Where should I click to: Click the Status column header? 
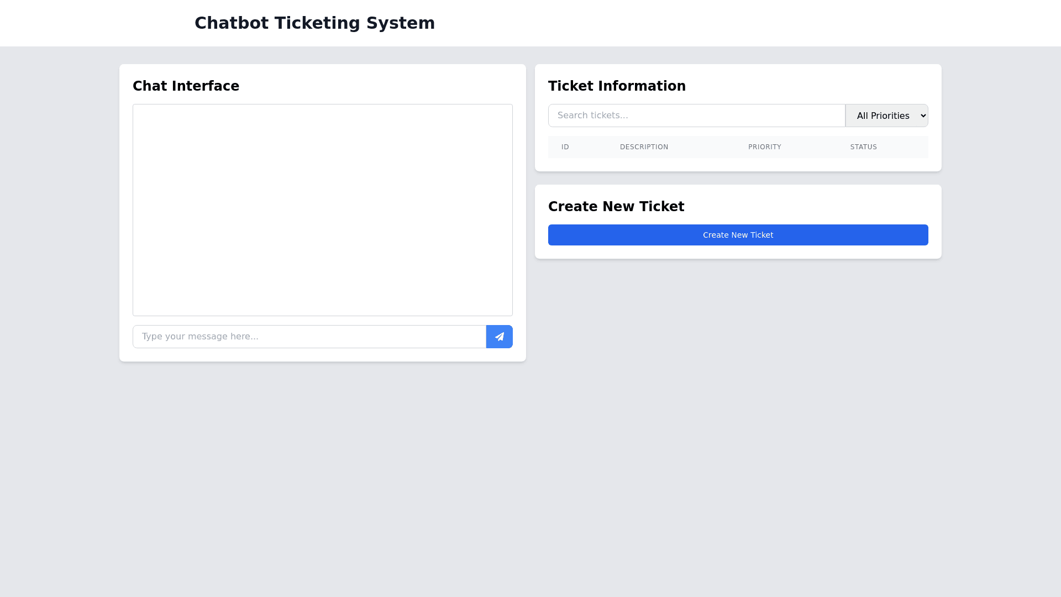tap(863, 147)
